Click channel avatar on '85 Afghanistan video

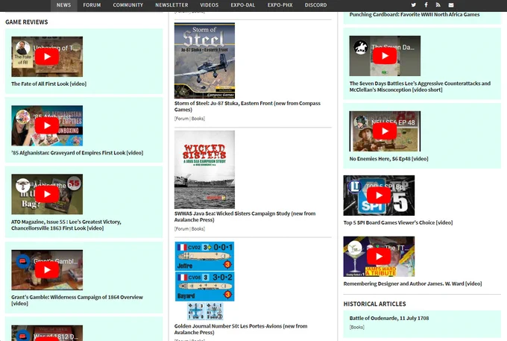(x=22, y=117)
